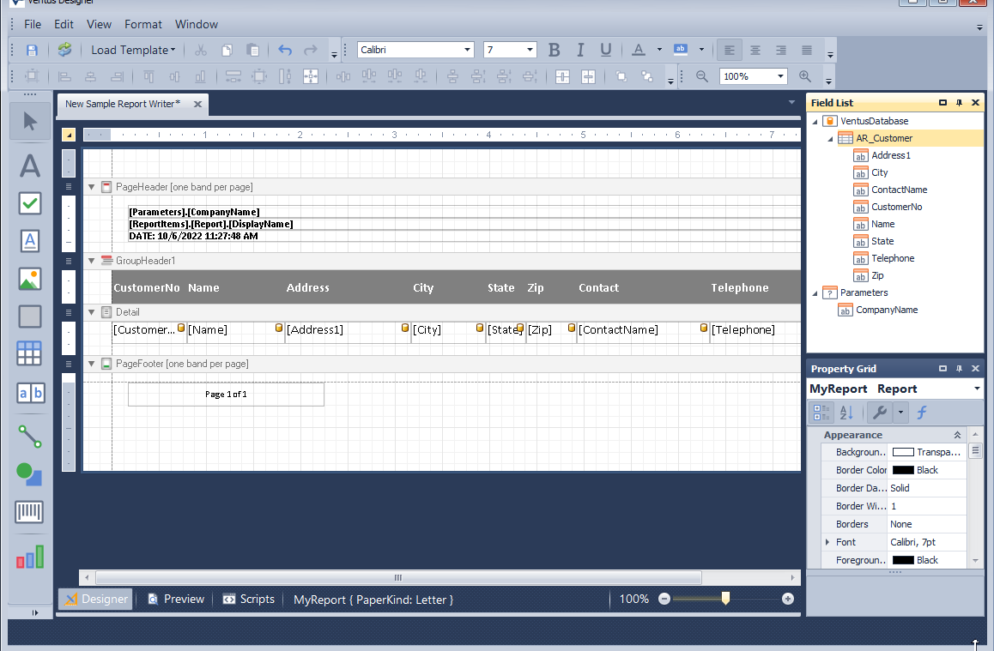Click the zoom in button at bottom right
Viewport: 994px width, 651px height.
tap(787, 599)
